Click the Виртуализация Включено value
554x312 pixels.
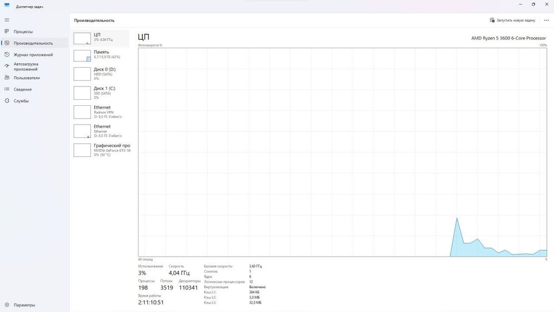(257, 287)
